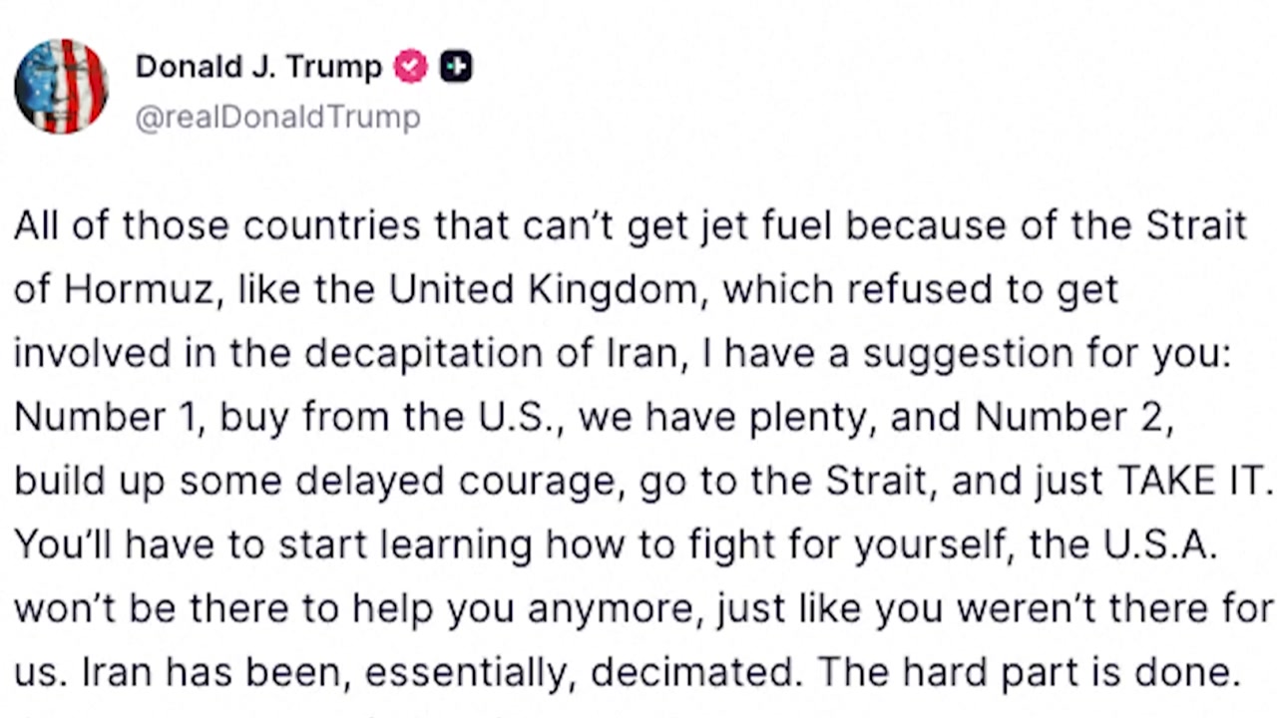
Task: Click the black plus badge icon
Action: pyautogui.click(x=456, y=67)
